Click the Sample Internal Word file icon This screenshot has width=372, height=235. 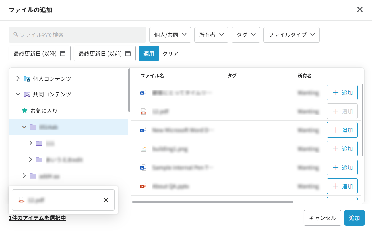click(144, 168)
